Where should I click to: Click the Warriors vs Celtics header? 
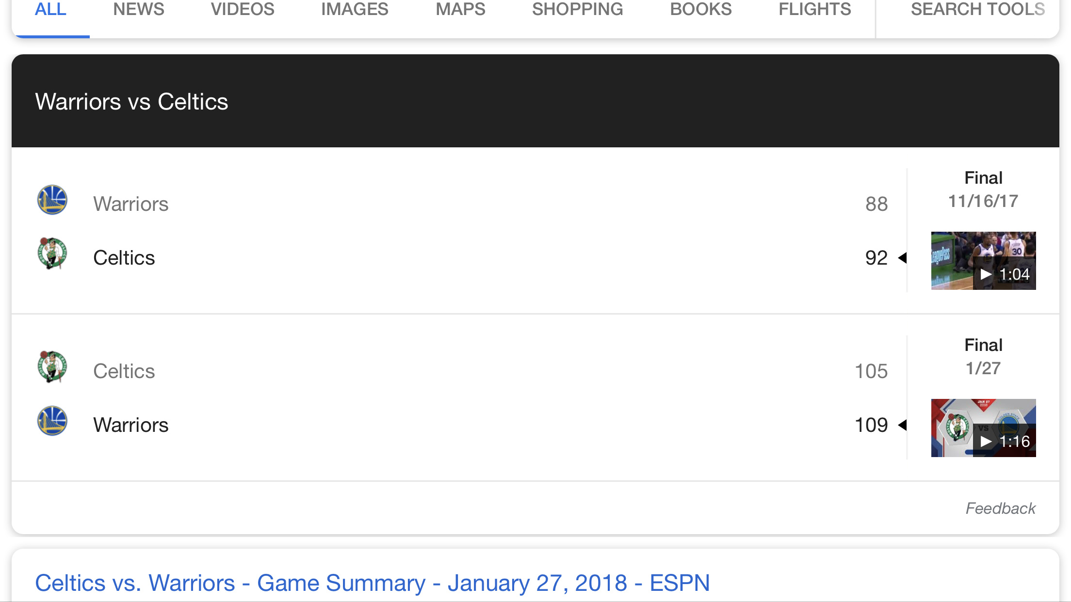pyautogui.click(x=131, y=102)
